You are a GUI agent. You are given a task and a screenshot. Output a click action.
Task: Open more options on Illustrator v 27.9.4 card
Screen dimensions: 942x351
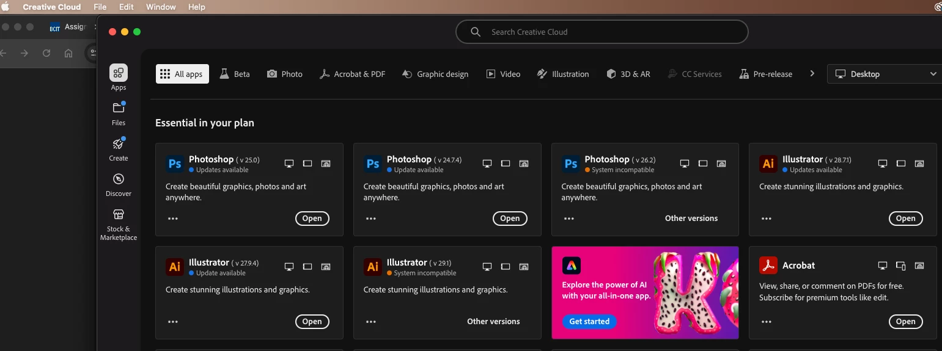[173, 322]
